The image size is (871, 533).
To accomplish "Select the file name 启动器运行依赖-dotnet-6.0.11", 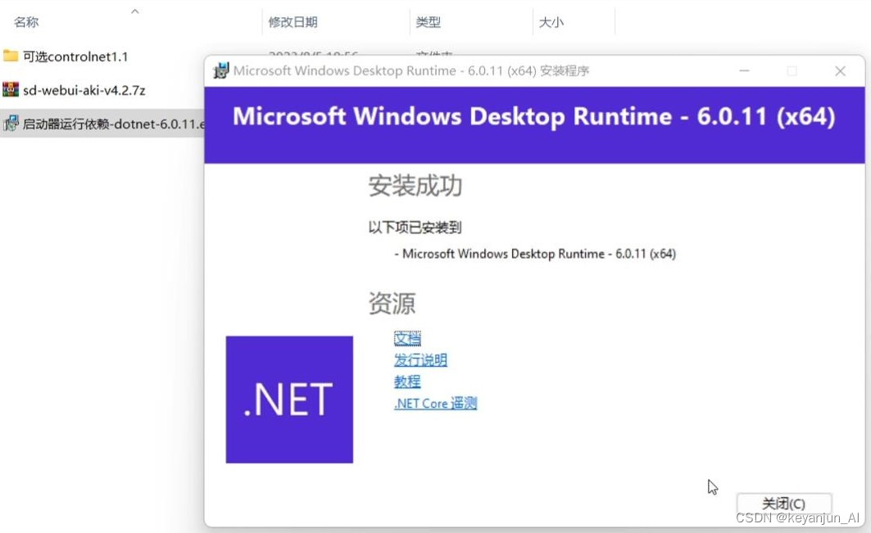I will 113,124.
